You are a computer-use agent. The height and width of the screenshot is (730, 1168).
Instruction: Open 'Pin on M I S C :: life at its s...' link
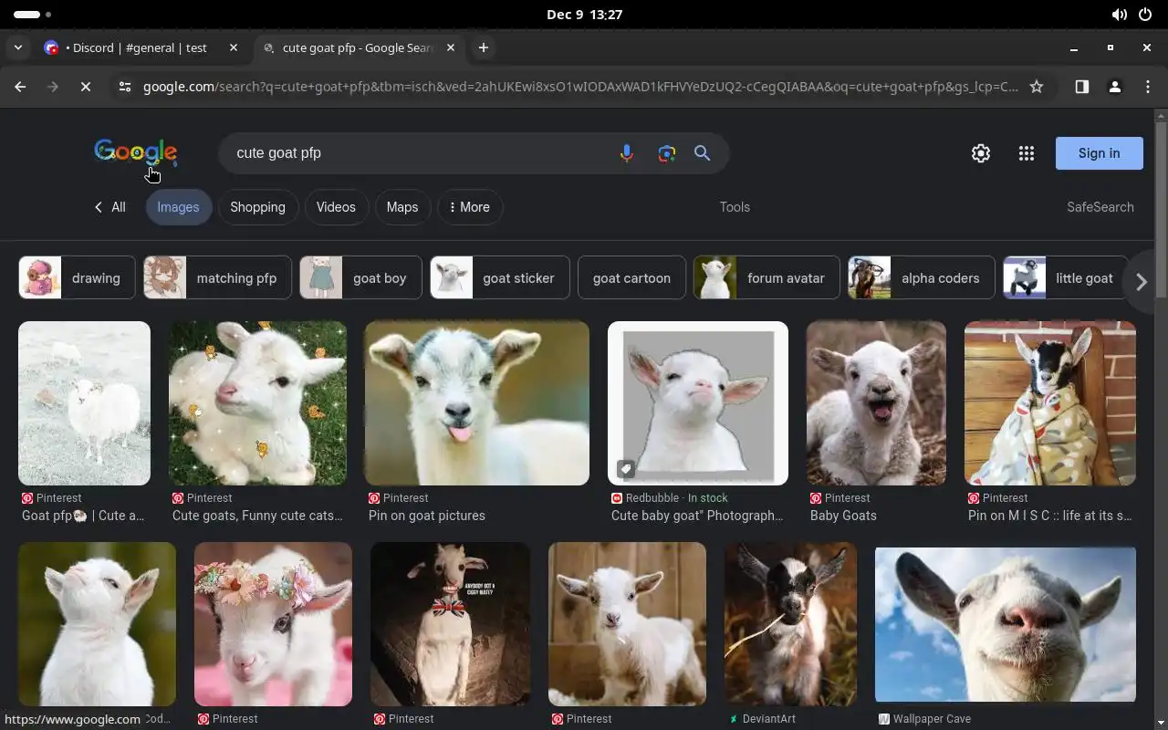[1050, 516]
